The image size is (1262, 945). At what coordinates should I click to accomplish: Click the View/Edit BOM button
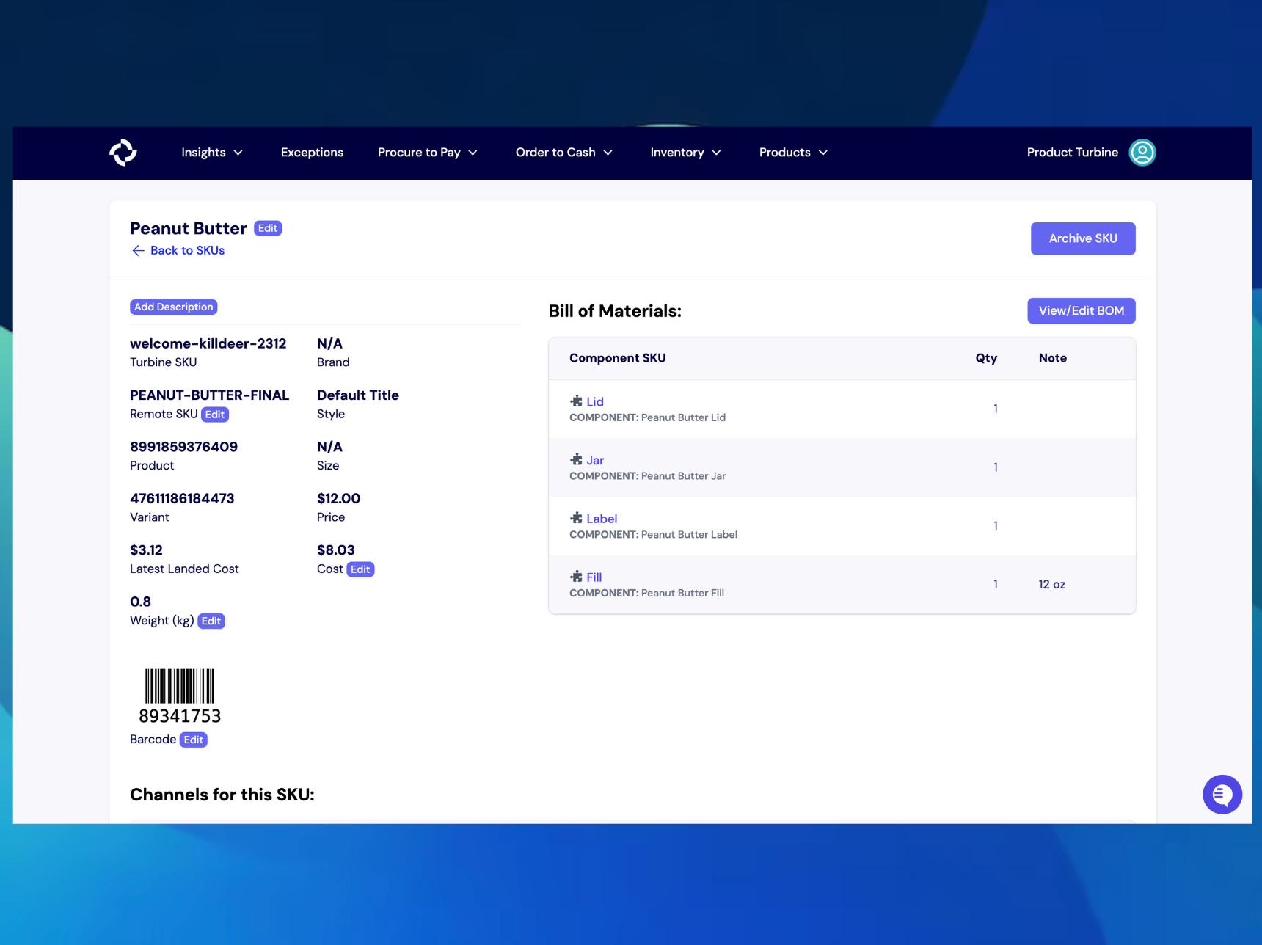point(1081,311)
